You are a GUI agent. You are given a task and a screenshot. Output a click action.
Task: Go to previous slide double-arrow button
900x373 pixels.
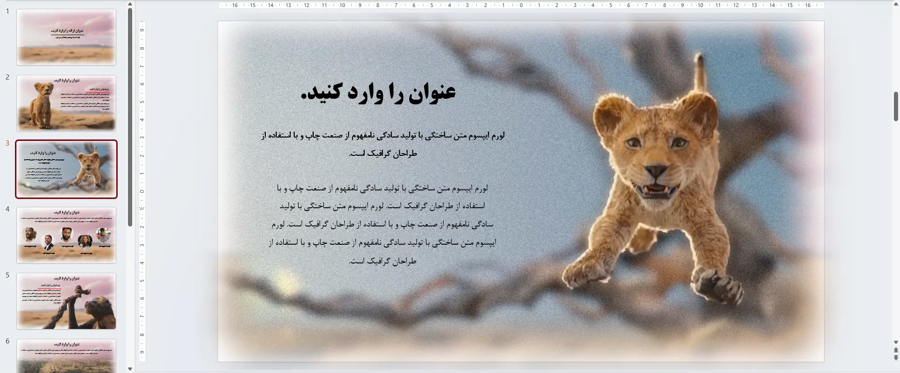(x=896, y=350)
